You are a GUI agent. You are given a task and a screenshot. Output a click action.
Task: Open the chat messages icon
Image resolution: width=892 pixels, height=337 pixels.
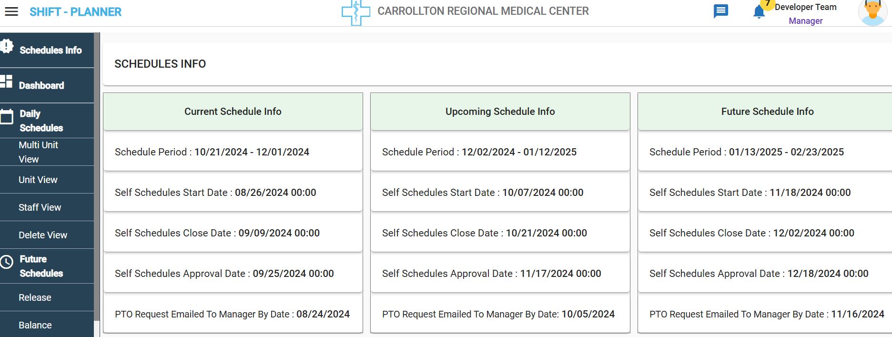pos(720,11)
